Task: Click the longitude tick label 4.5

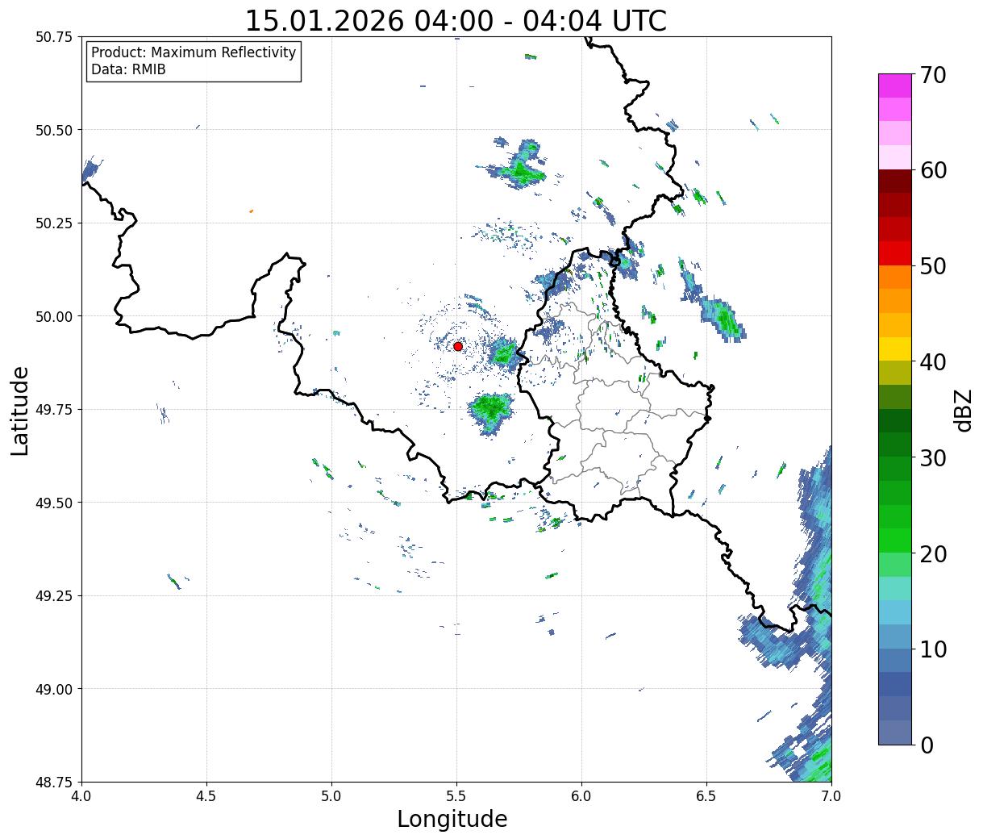Action: [x=206, y=796]
